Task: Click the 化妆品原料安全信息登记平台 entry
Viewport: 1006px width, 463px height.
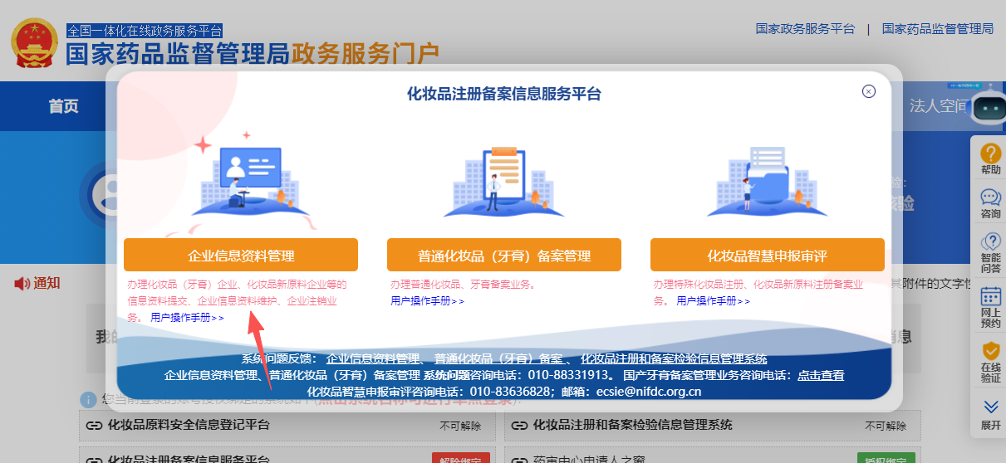Action: tap(287, 426)
